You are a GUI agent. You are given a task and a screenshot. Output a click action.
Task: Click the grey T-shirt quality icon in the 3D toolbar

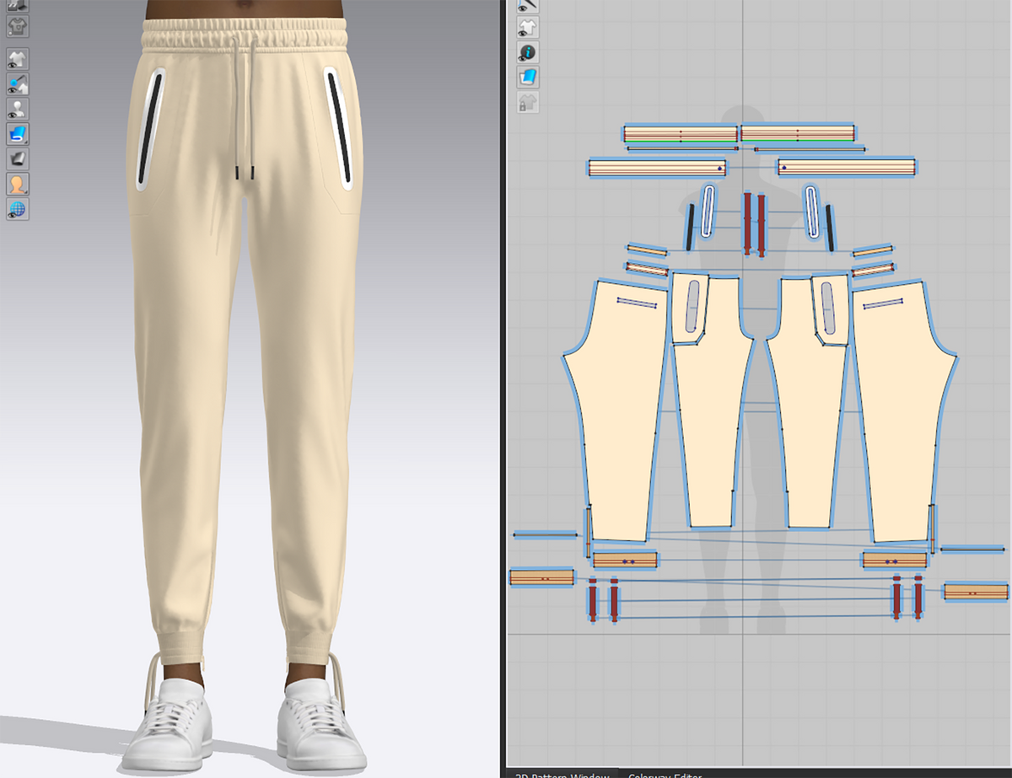18,24
